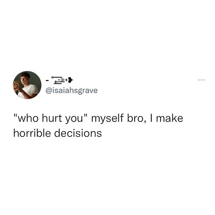The width and height of the screenshot is (215, 215).
Task: Click the word "horrible" in the tweet
Action: point(32,133)
